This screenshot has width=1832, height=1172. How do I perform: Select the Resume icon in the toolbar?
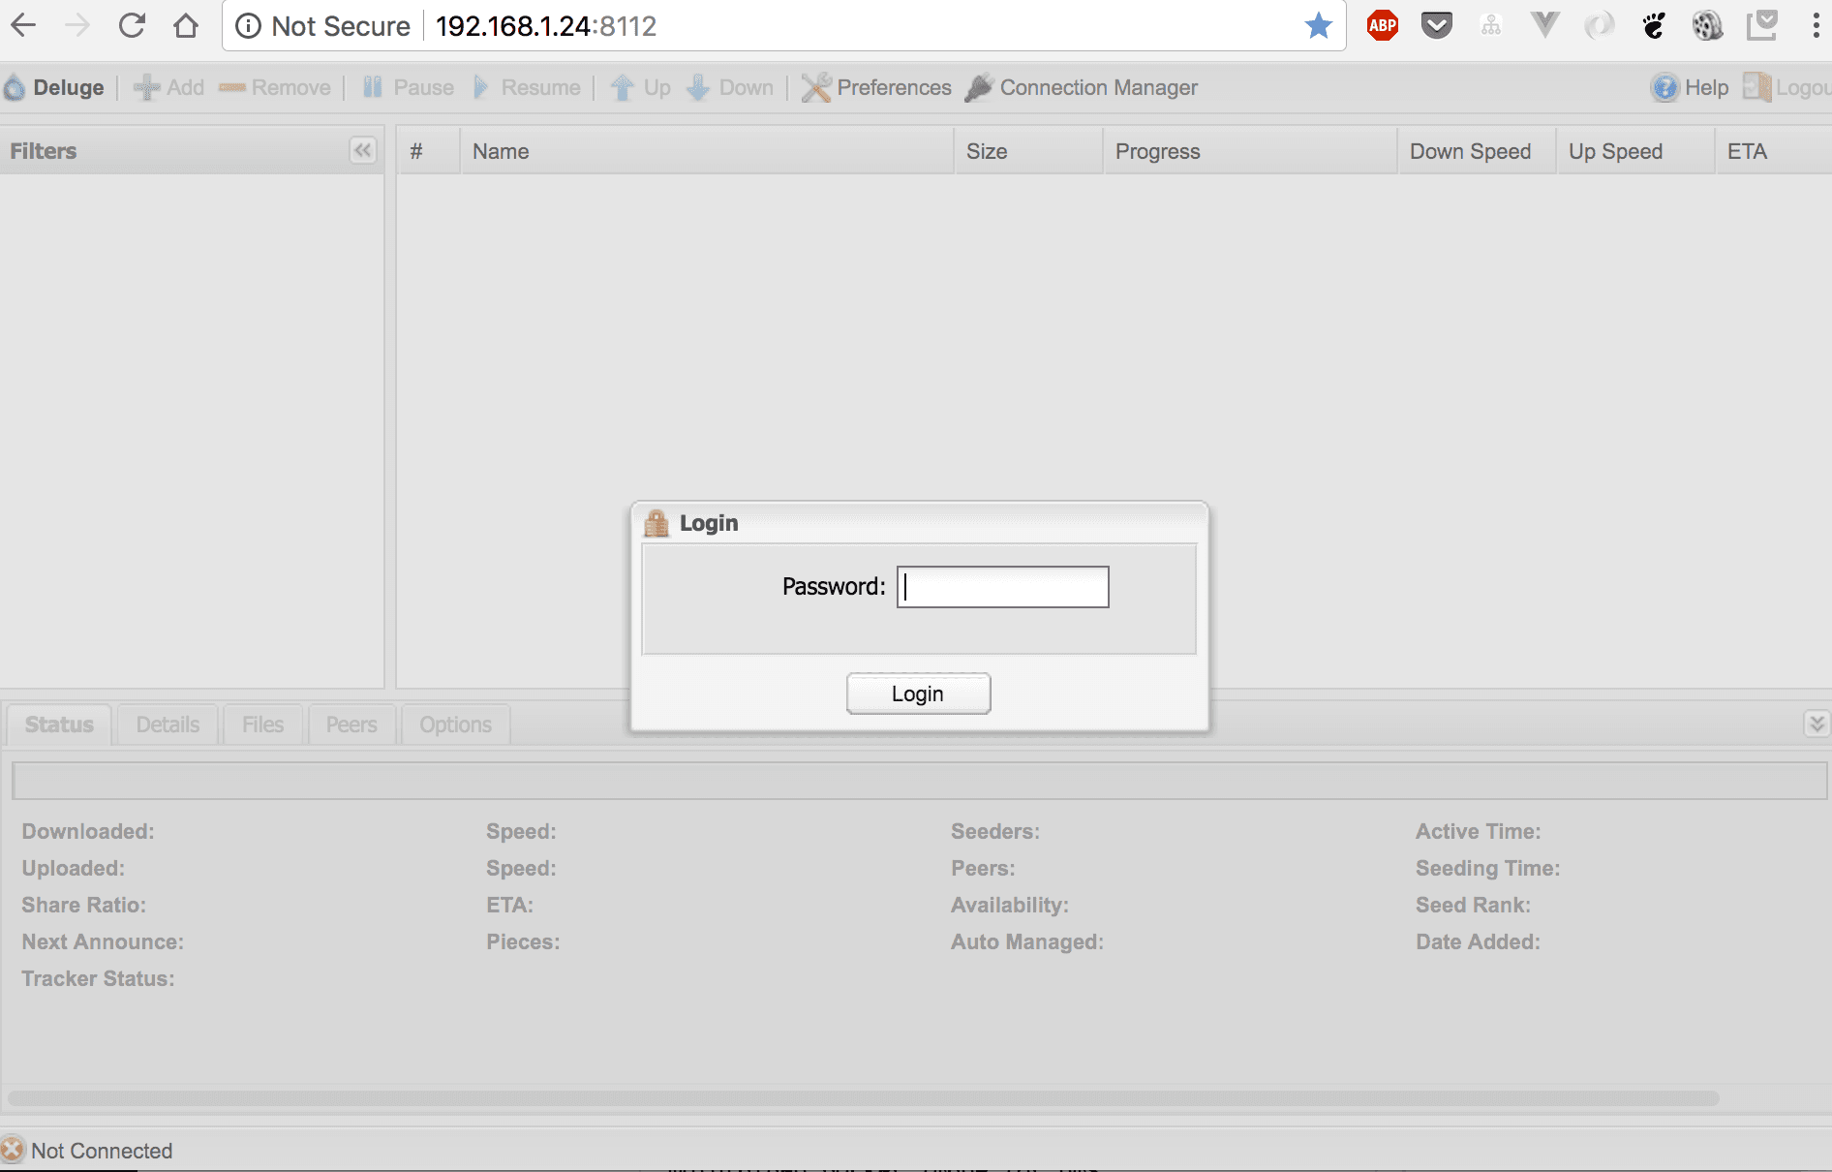pyautogui.click(x=481, y=87)
